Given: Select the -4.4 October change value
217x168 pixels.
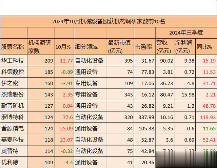Looking at the screenshot, I should click(x=64, y=162).
